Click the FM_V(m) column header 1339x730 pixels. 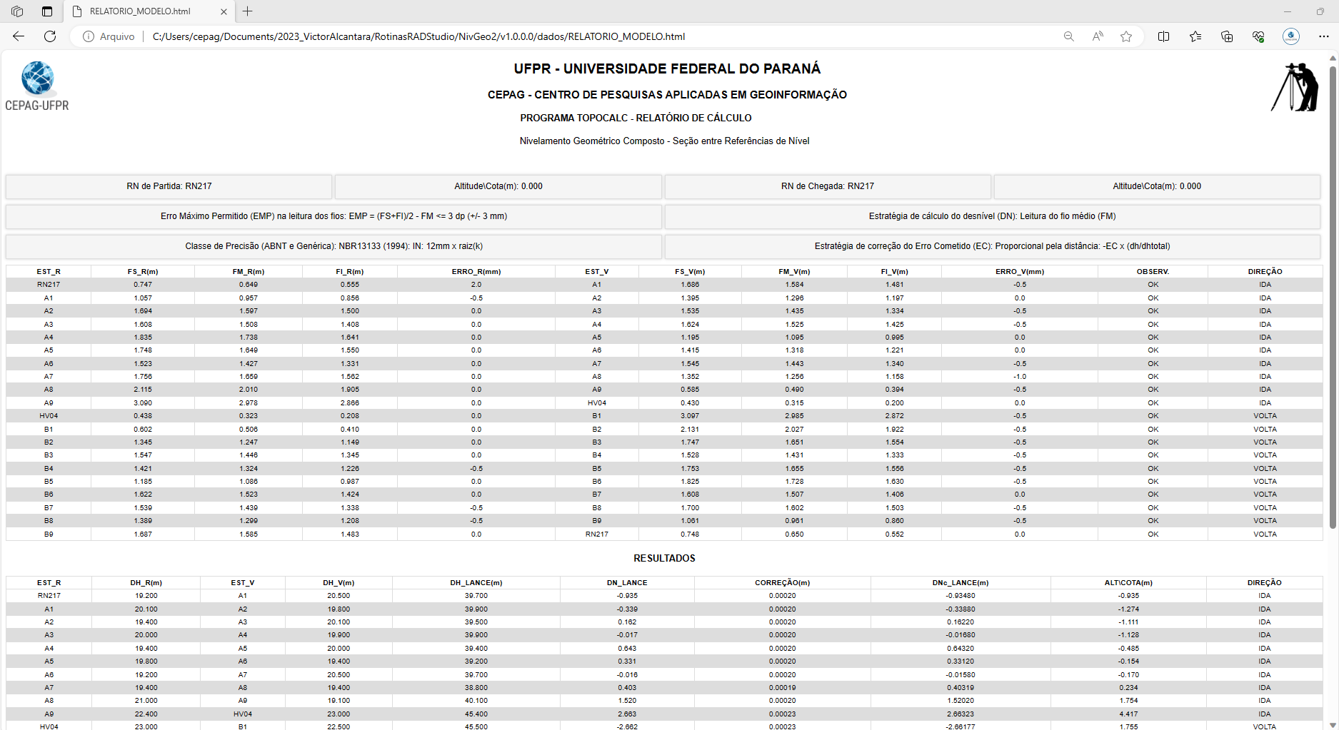coord(794,272)
